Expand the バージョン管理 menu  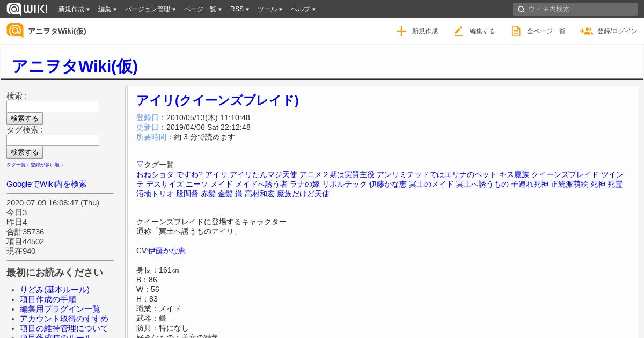point(150,9)
